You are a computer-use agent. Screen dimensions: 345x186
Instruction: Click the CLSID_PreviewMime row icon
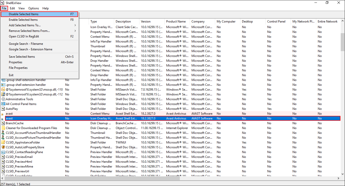(x=3, y=167)
